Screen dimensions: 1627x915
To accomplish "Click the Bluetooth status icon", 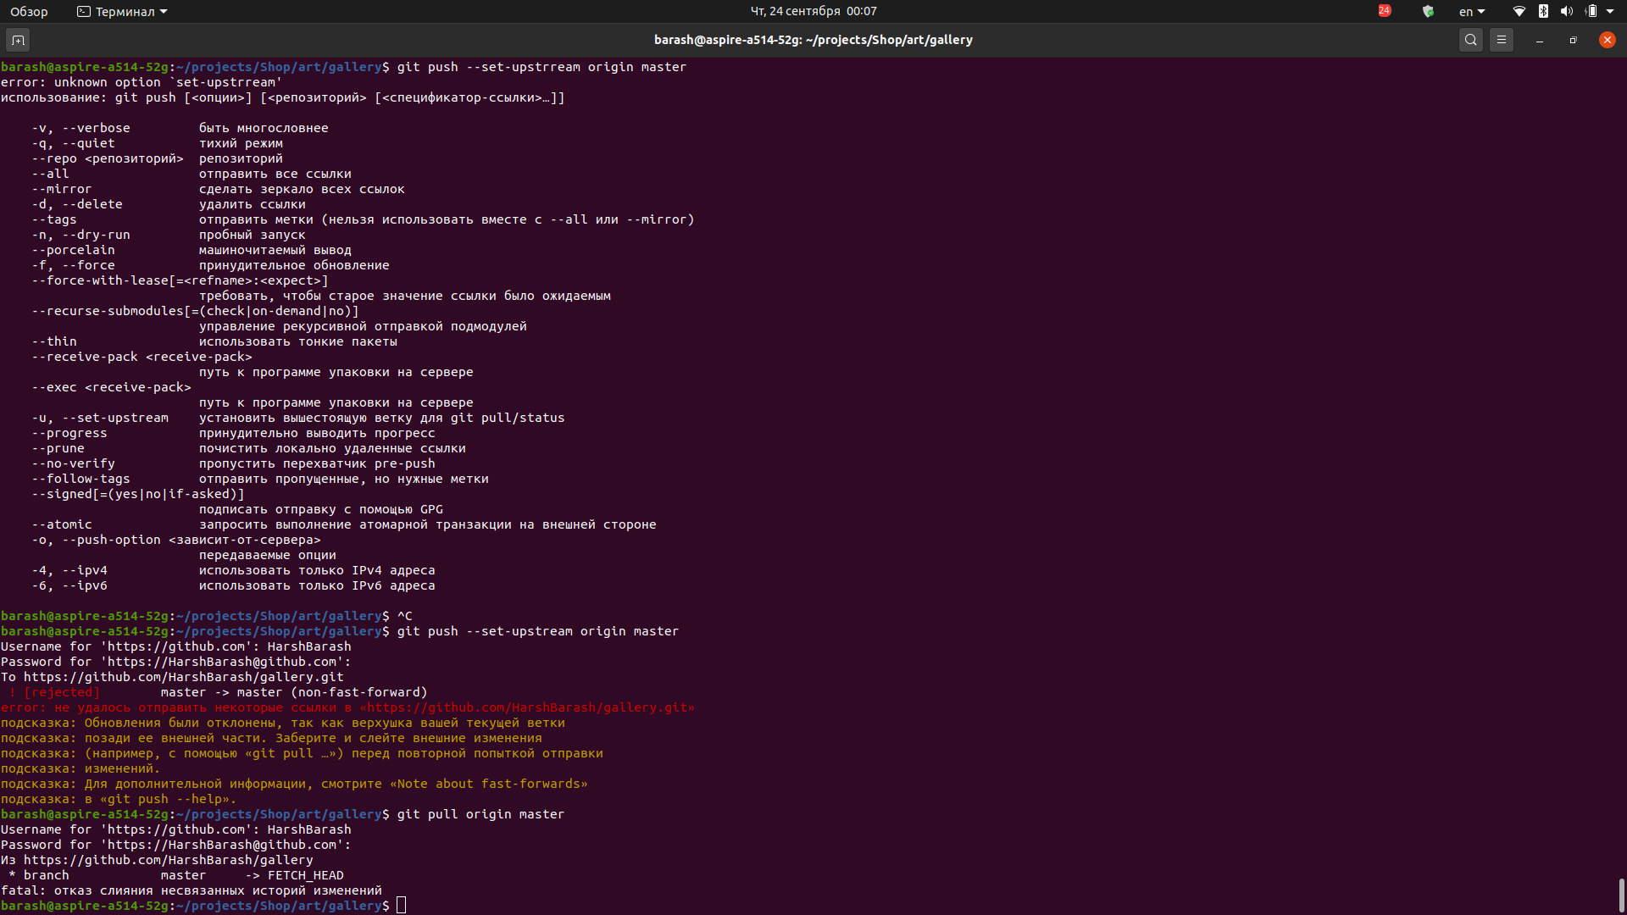I will pyautogui.click(x=1543, y=11).
